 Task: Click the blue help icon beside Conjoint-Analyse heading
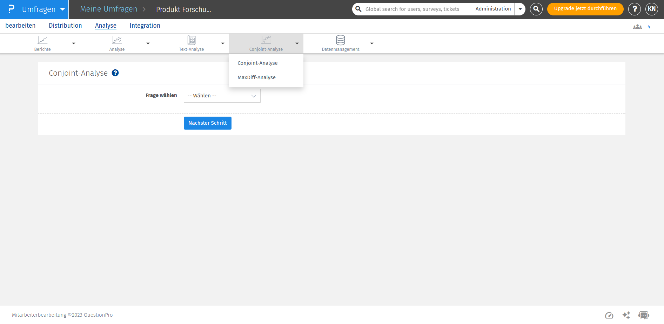pyautogui.click(x=115, y=73)
